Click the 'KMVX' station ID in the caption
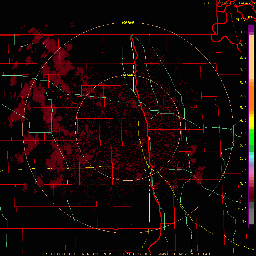The image size is (256, 256). (164, 254)
